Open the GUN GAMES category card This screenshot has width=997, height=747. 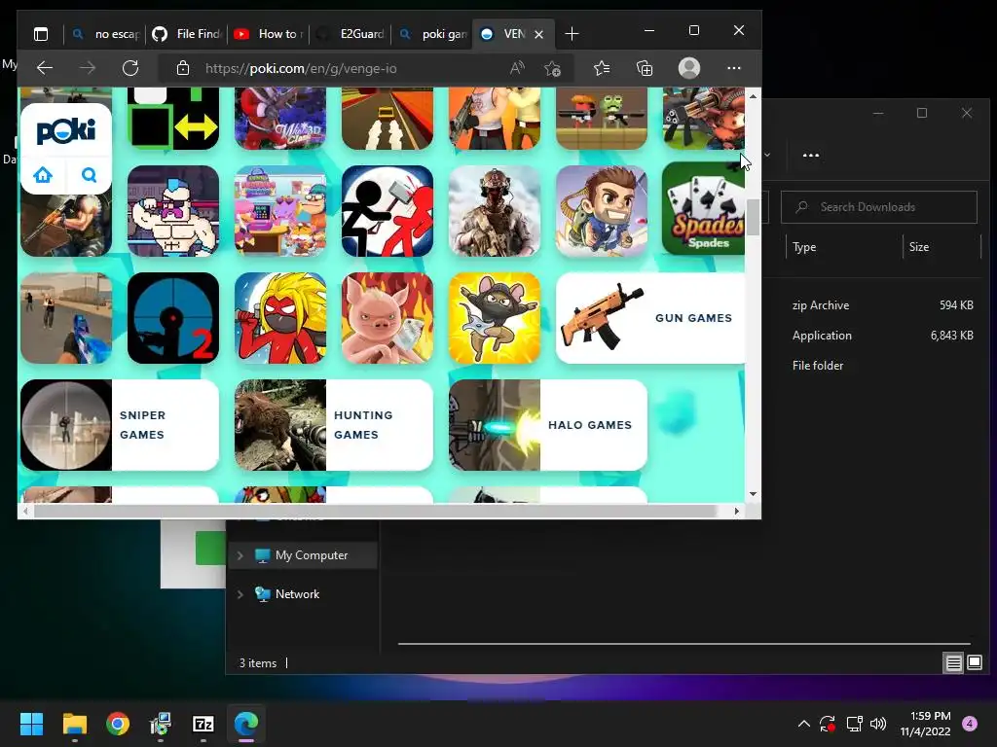pyautogui.click(x=649, y=318)
